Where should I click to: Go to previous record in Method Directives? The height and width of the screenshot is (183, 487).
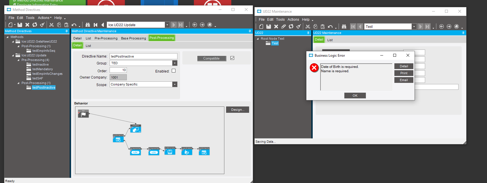coord(103,25)
